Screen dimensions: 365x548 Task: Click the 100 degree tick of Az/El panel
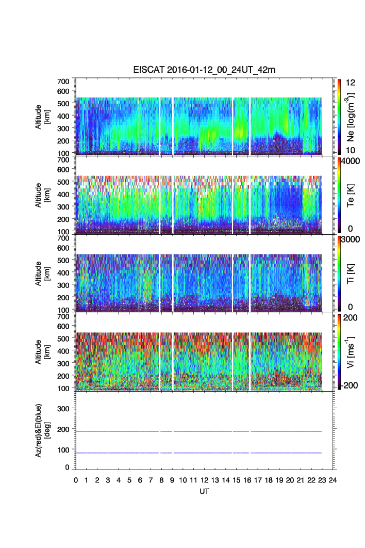click(63, 450)
